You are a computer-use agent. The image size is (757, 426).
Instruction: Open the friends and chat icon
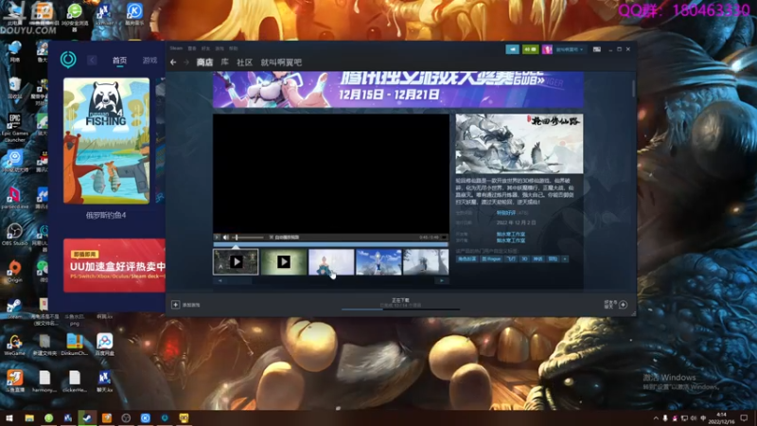(624, 304)
